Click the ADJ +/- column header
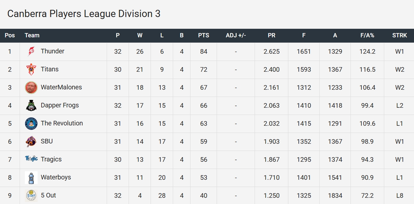The image size is (414, 204). point(236,35)
